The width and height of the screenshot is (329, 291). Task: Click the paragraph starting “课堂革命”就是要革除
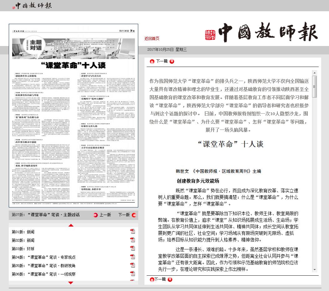pyautogui.click(x=228, y=227)
